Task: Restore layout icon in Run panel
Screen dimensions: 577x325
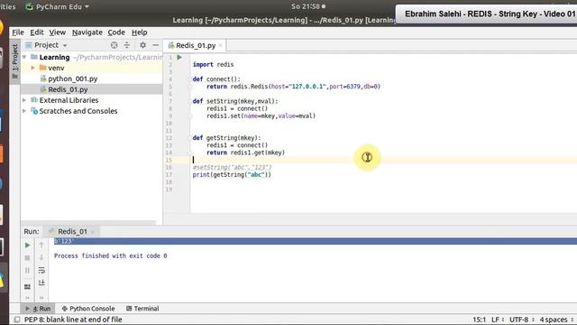Action: [x=27, y=286]
